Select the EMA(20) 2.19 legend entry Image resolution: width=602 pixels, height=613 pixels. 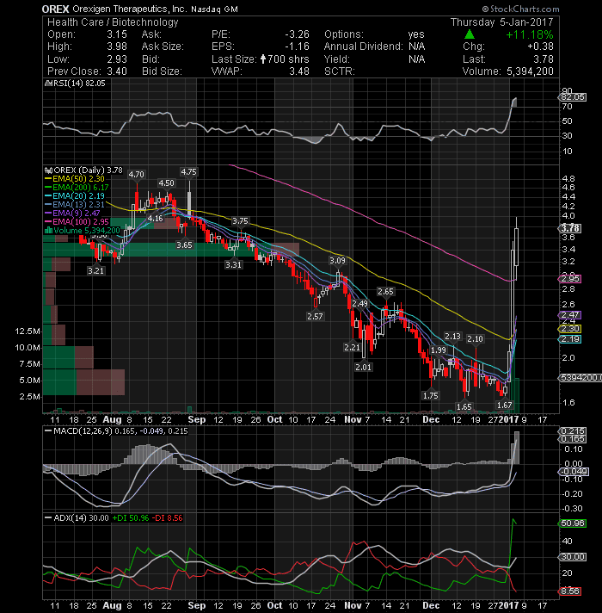pyautogui.click(x=75, y=196)
